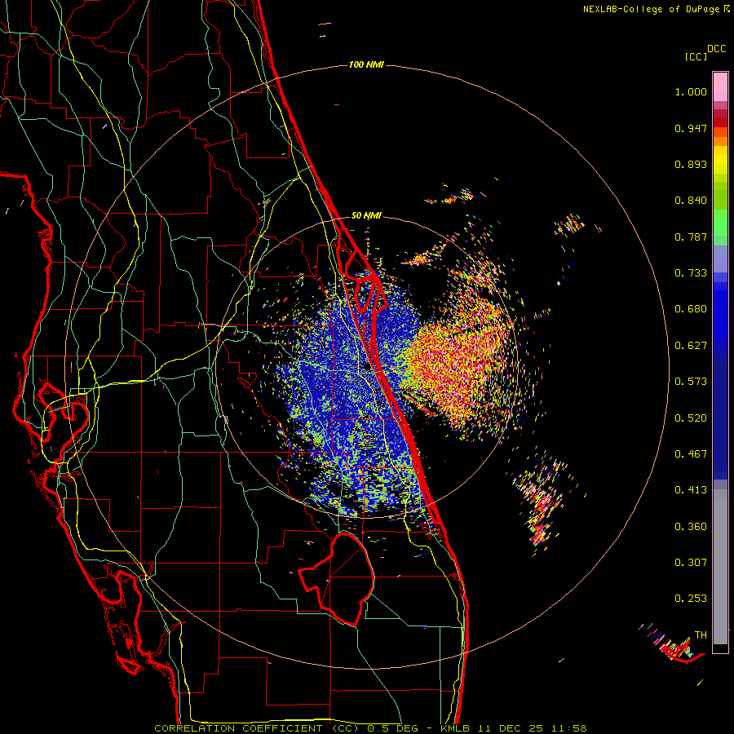Viewport: 734px width, 734px height.
Task: Click the 100 NMI range ring label
Action: (366, 64)
